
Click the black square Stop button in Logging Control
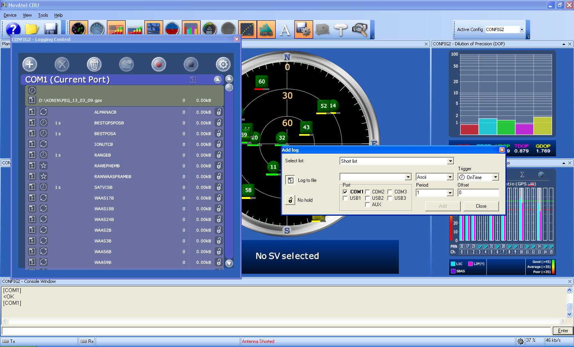(x=191, y=64)
